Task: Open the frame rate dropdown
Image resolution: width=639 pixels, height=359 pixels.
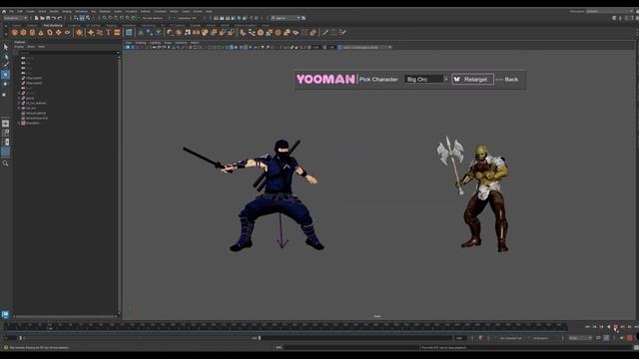Action: click(580, 338)
